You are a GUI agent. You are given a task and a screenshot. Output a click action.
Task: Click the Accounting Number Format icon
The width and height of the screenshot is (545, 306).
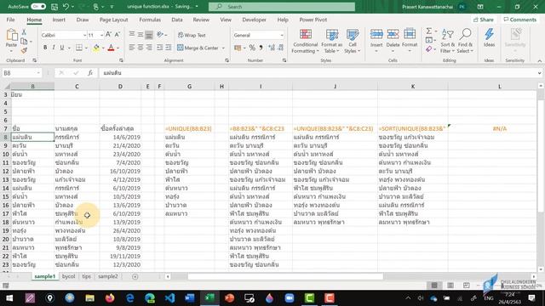coord(238,48)
